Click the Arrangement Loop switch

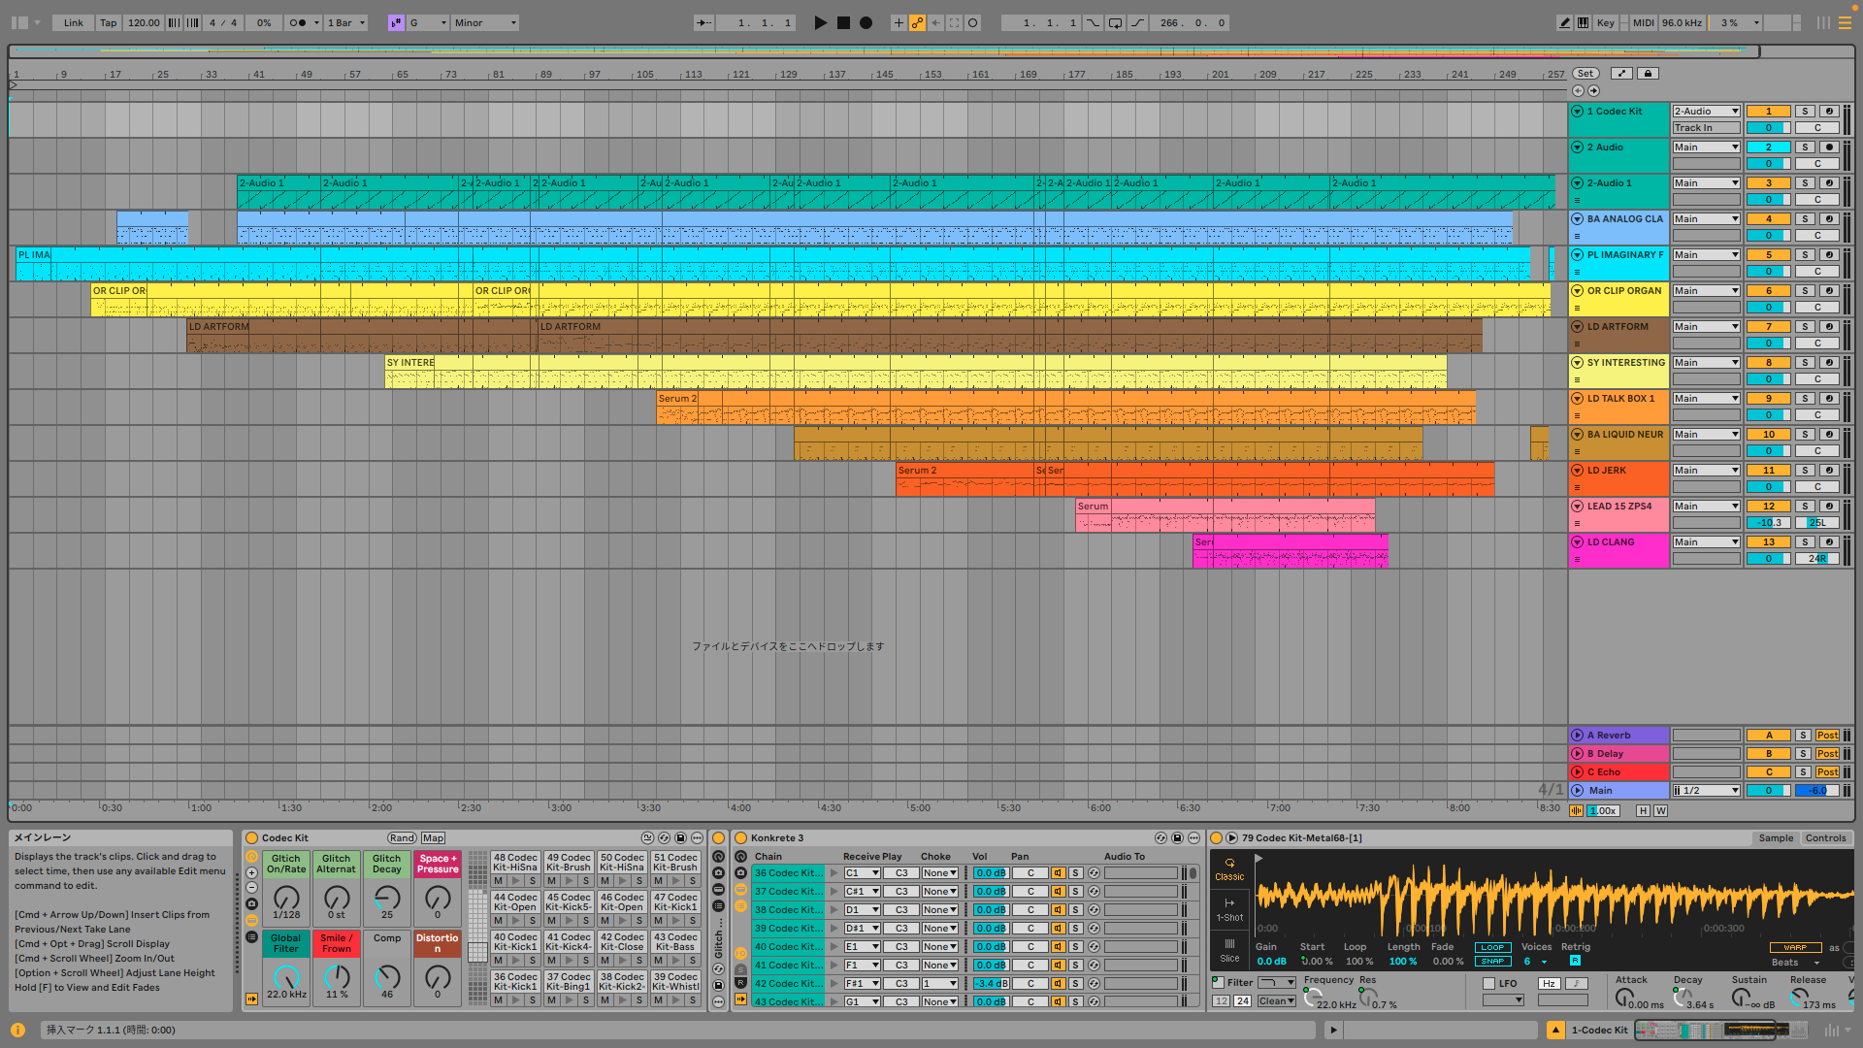pos(1115,22)
